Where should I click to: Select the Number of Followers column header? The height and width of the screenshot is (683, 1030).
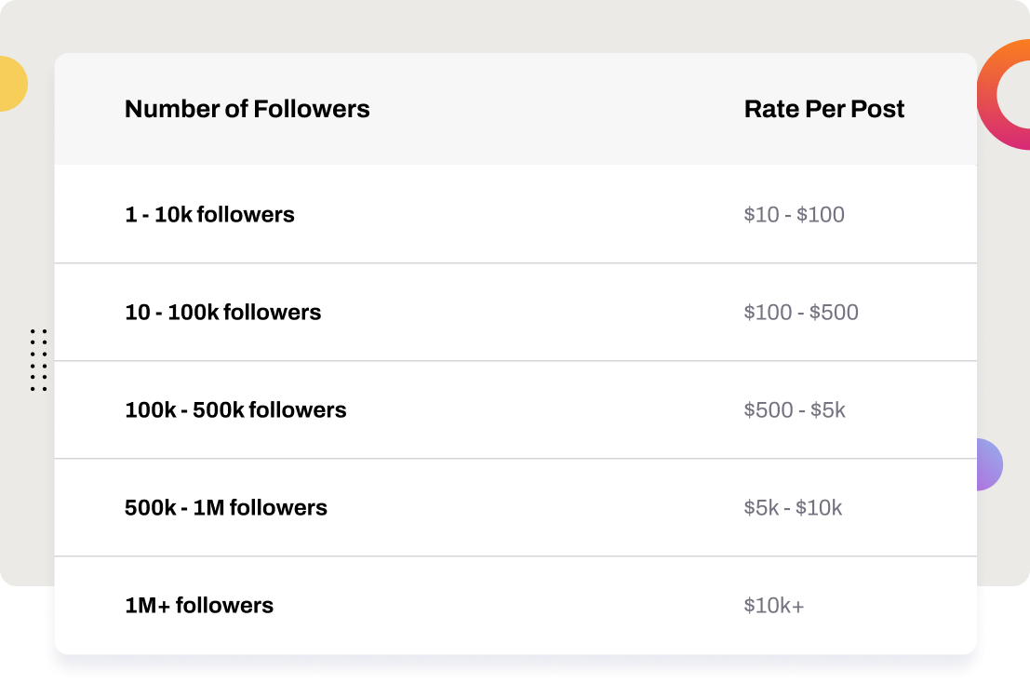click(247, 109)
